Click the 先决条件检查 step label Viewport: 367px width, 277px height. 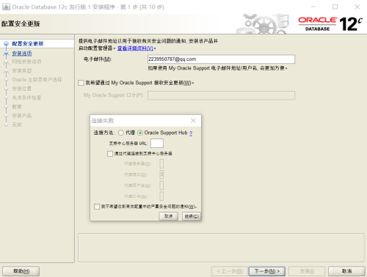[26, 97]
